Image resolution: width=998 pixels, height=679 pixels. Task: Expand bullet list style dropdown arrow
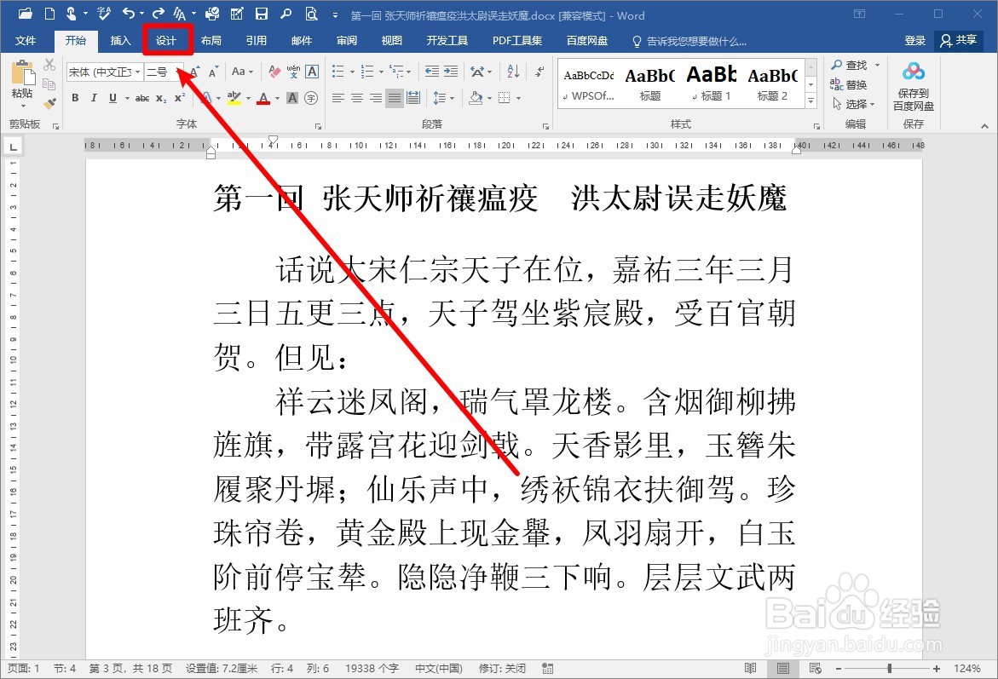pos(352,72)
